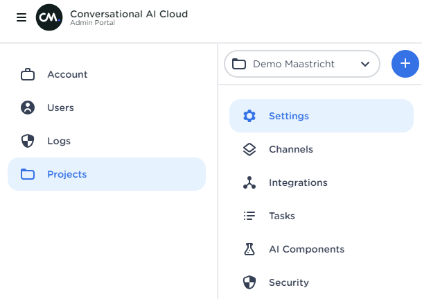Click the Tasks list icon
Screen dimensions: 422x299
(x=249, y=216)
